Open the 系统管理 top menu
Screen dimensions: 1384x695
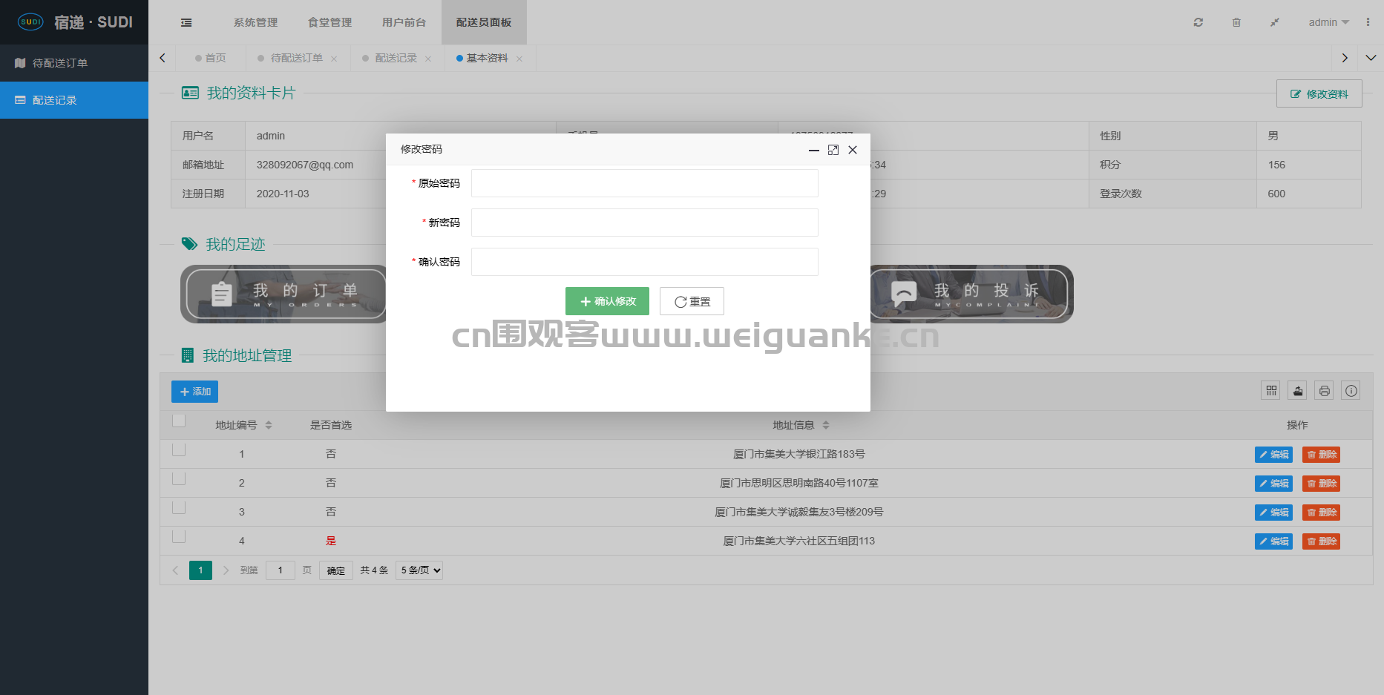point(255,22)
